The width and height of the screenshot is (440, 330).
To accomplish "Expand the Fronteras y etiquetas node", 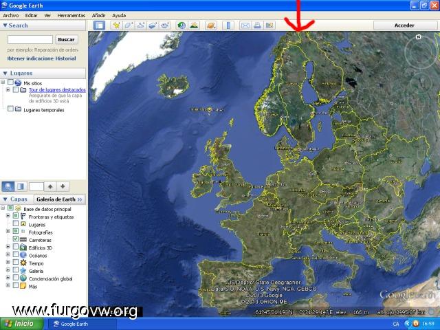I will 8,216.
